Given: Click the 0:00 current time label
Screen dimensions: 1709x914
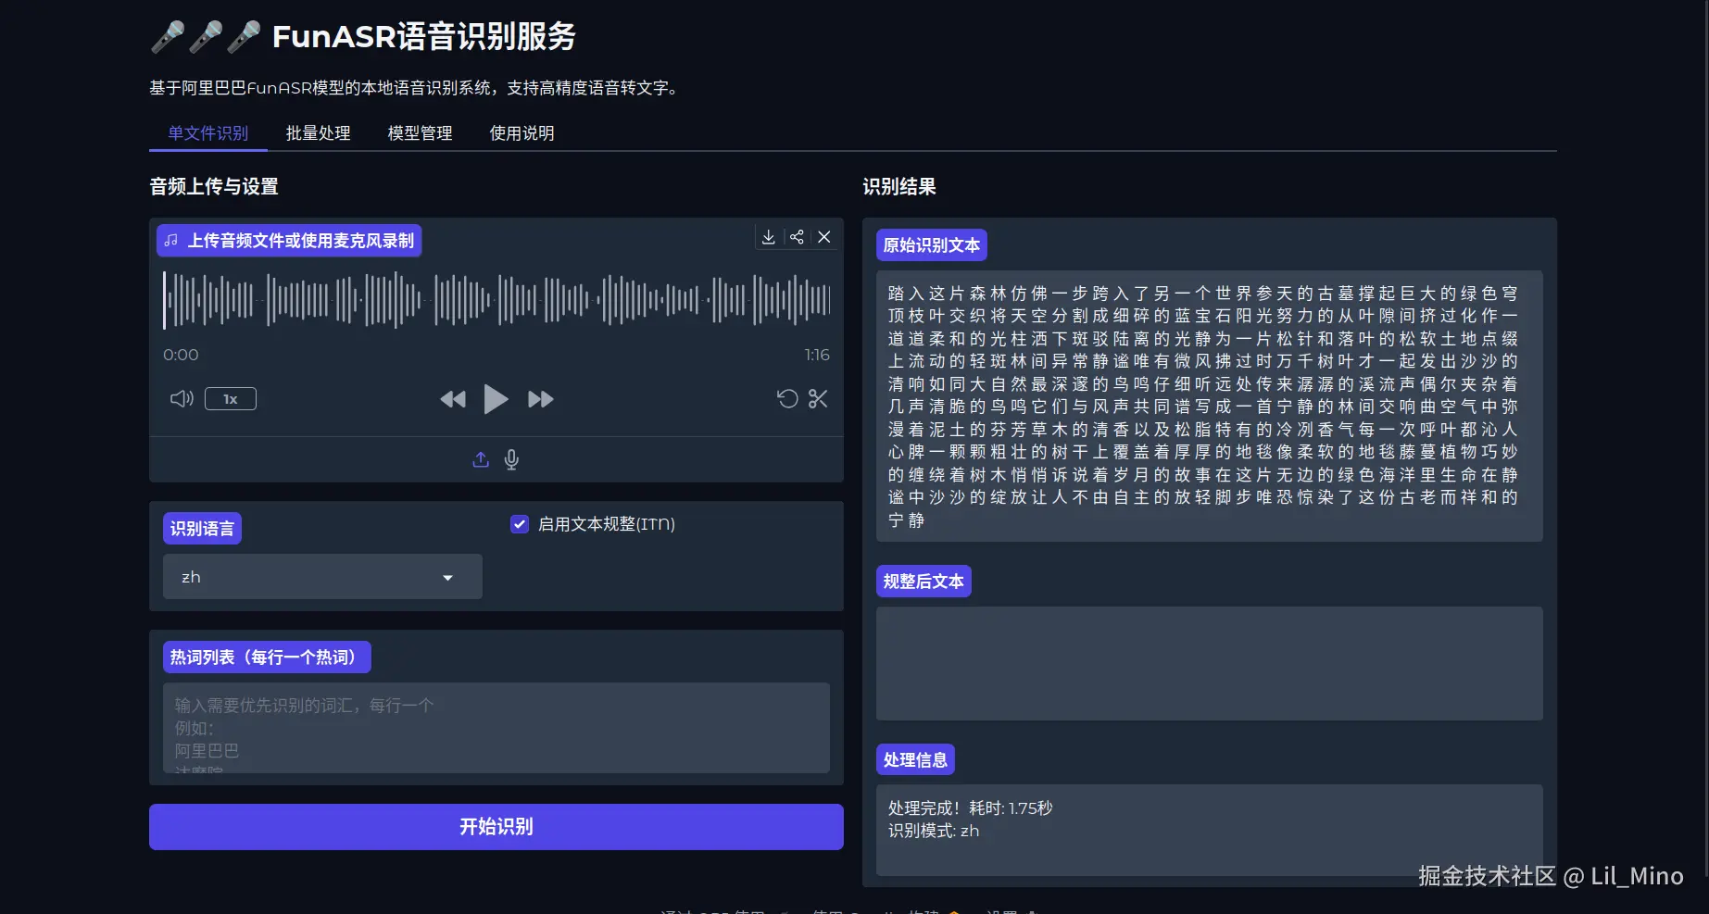Looking at the screenshot, I should pyautogui.click(x=181, y=355).
